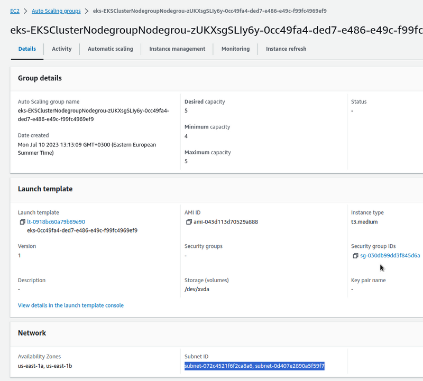Click the Storage volume /dev/xvda
The height and width of the screenshot is (381, 423).
coord(197,290)
